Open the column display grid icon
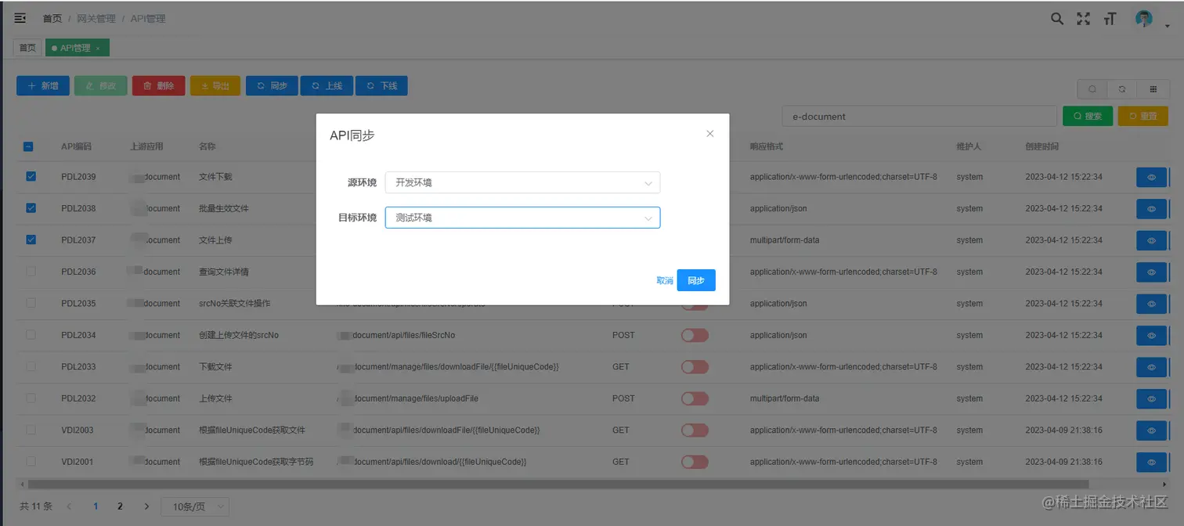The width and height of the screenshot is (1184, 526). click(1153, 89)
